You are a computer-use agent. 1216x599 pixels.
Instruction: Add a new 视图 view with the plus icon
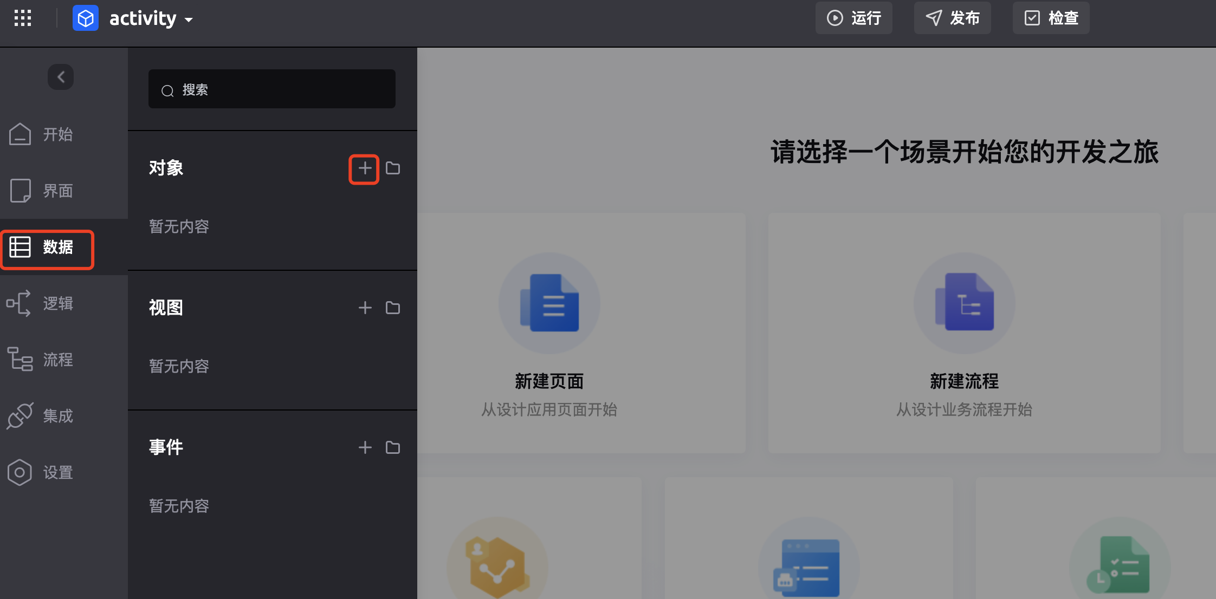(x=365, y=308)
